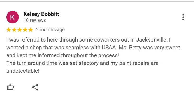
Task: Click the turn around time sentence
Action: [82, 63]
